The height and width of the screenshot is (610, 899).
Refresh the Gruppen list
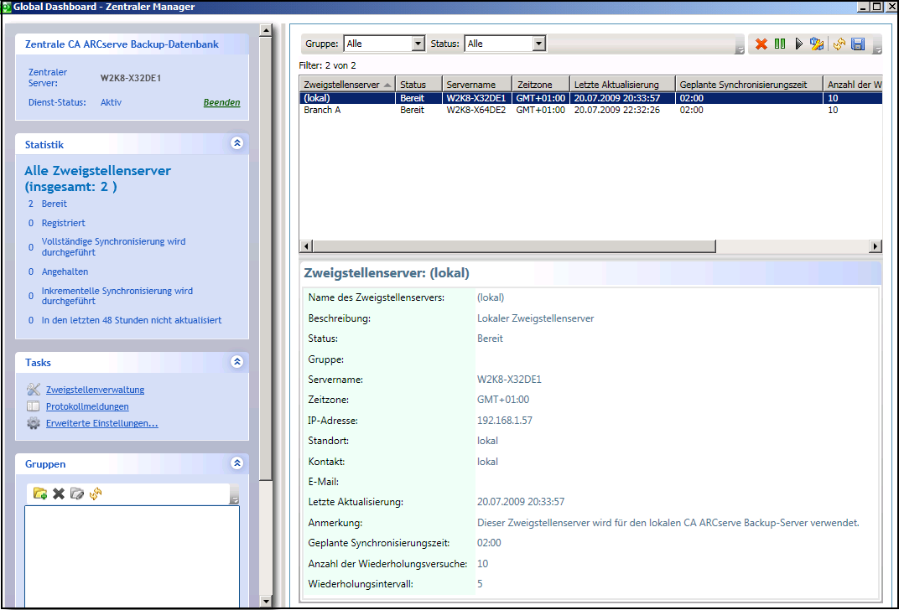(96, 494)
